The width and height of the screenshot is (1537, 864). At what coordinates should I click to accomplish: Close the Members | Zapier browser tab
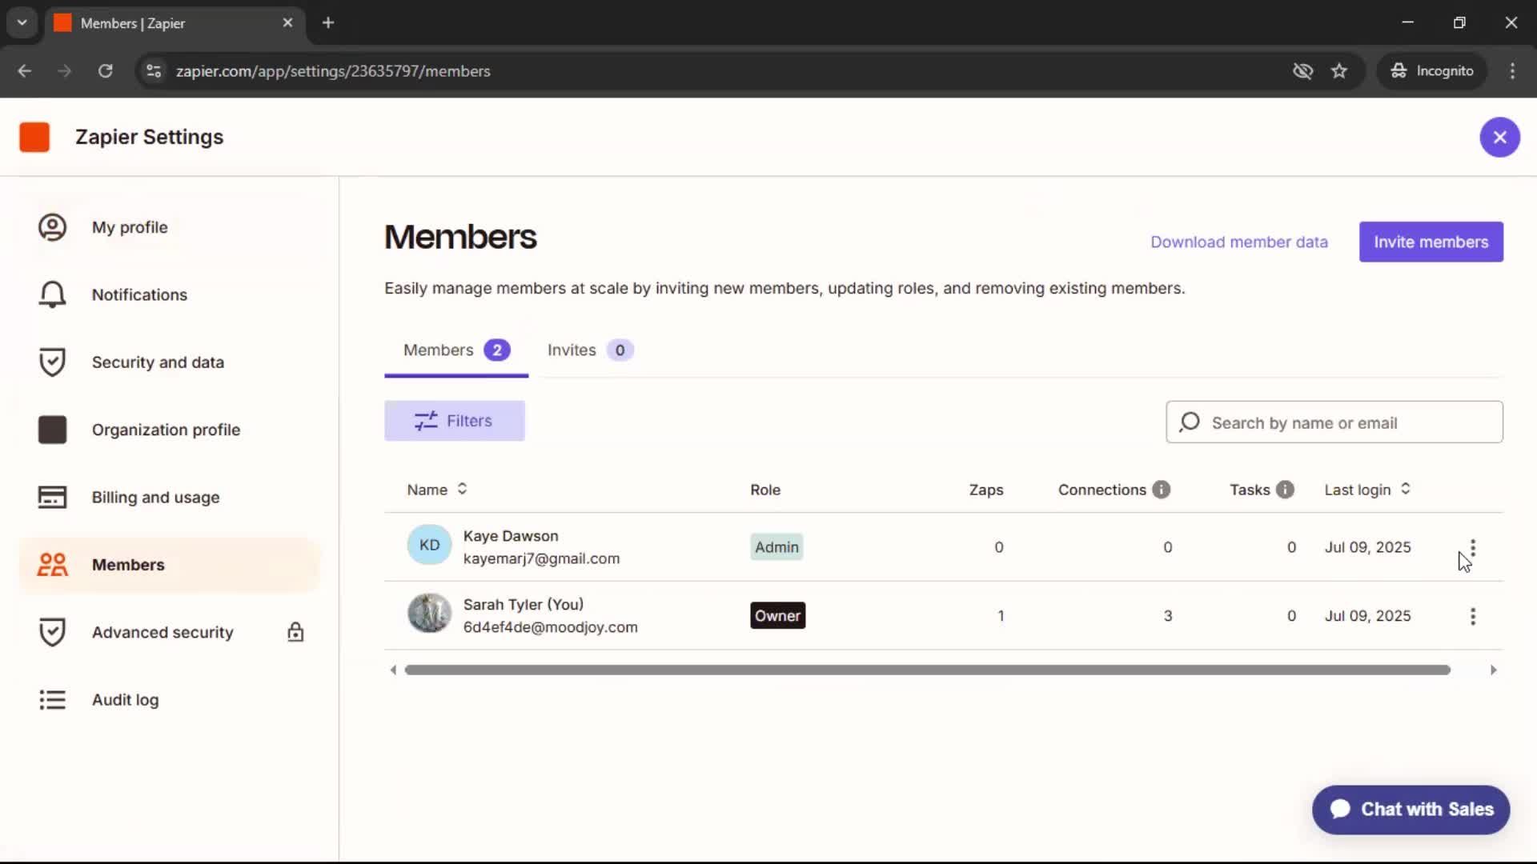pyautogui.click(x=287, y=22)
